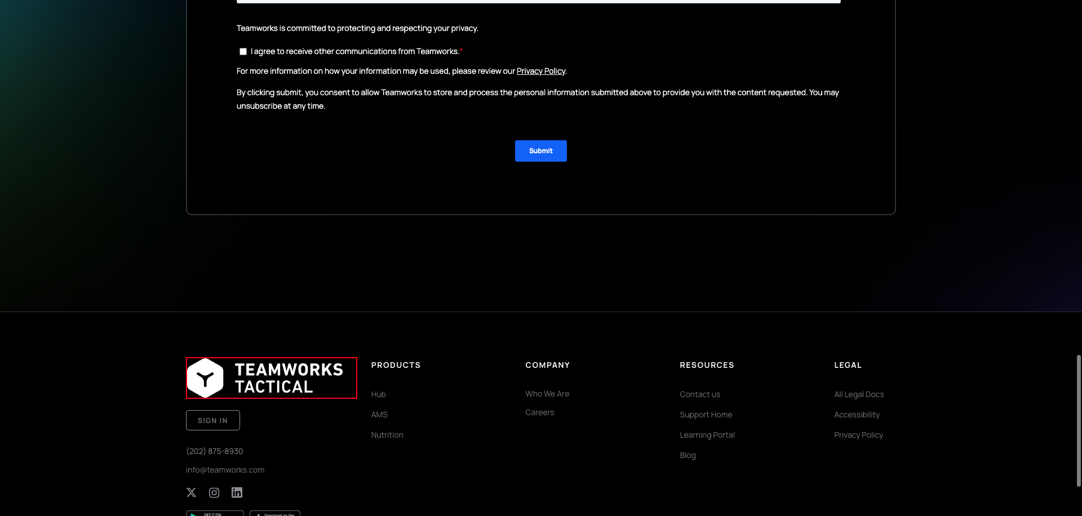
Task: Open All Legal Docs under Legal
Action: pyautogui.click(x=858, y=394)
